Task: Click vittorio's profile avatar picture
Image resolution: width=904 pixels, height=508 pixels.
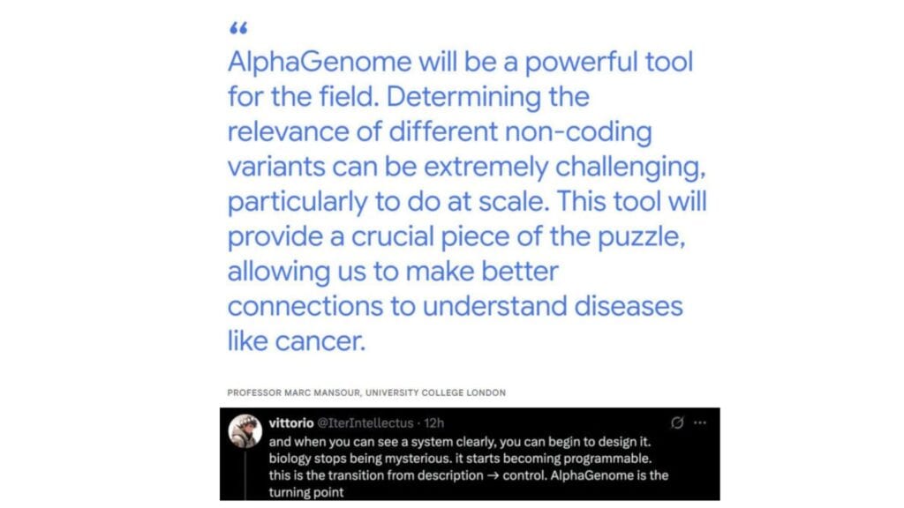Action: 245,430
